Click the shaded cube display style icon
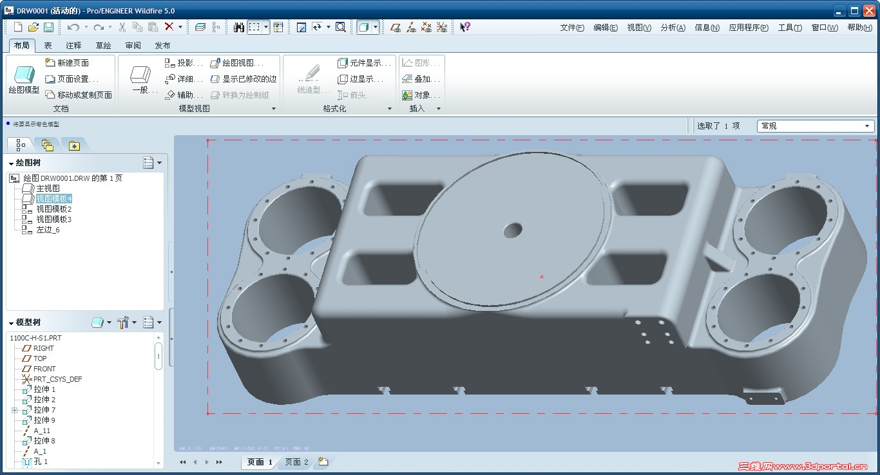Image resolution: width=880 pixels, height=475 pixels. pos(364,27)
